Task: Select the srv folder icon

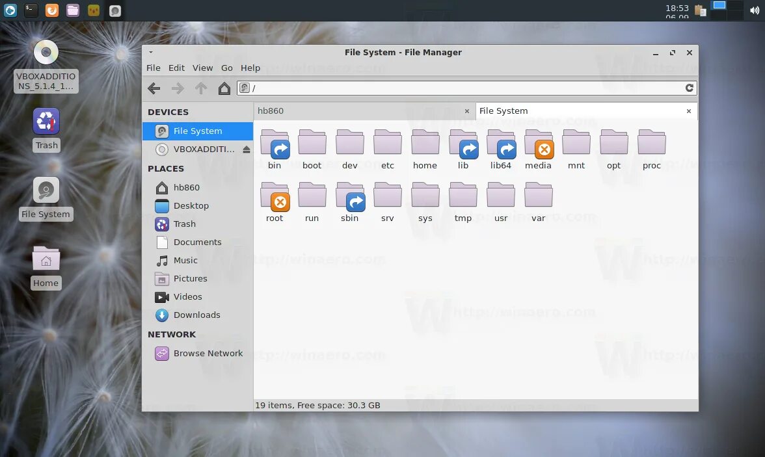Action: tap(388, 195)
